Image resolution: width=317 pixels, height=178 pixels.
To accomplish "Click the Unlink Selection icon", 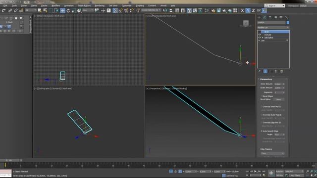I will (15, 10).
